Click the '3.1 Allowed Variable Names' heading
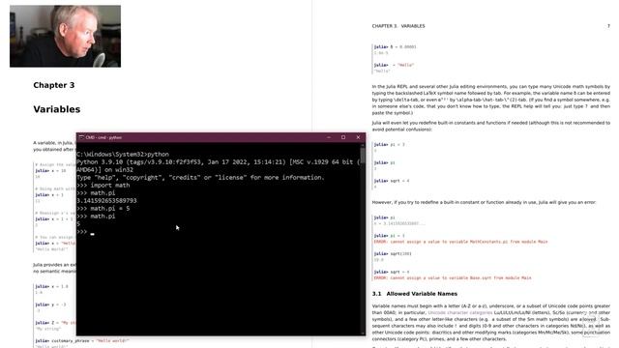The image size is (619, 348). point(415,294)
